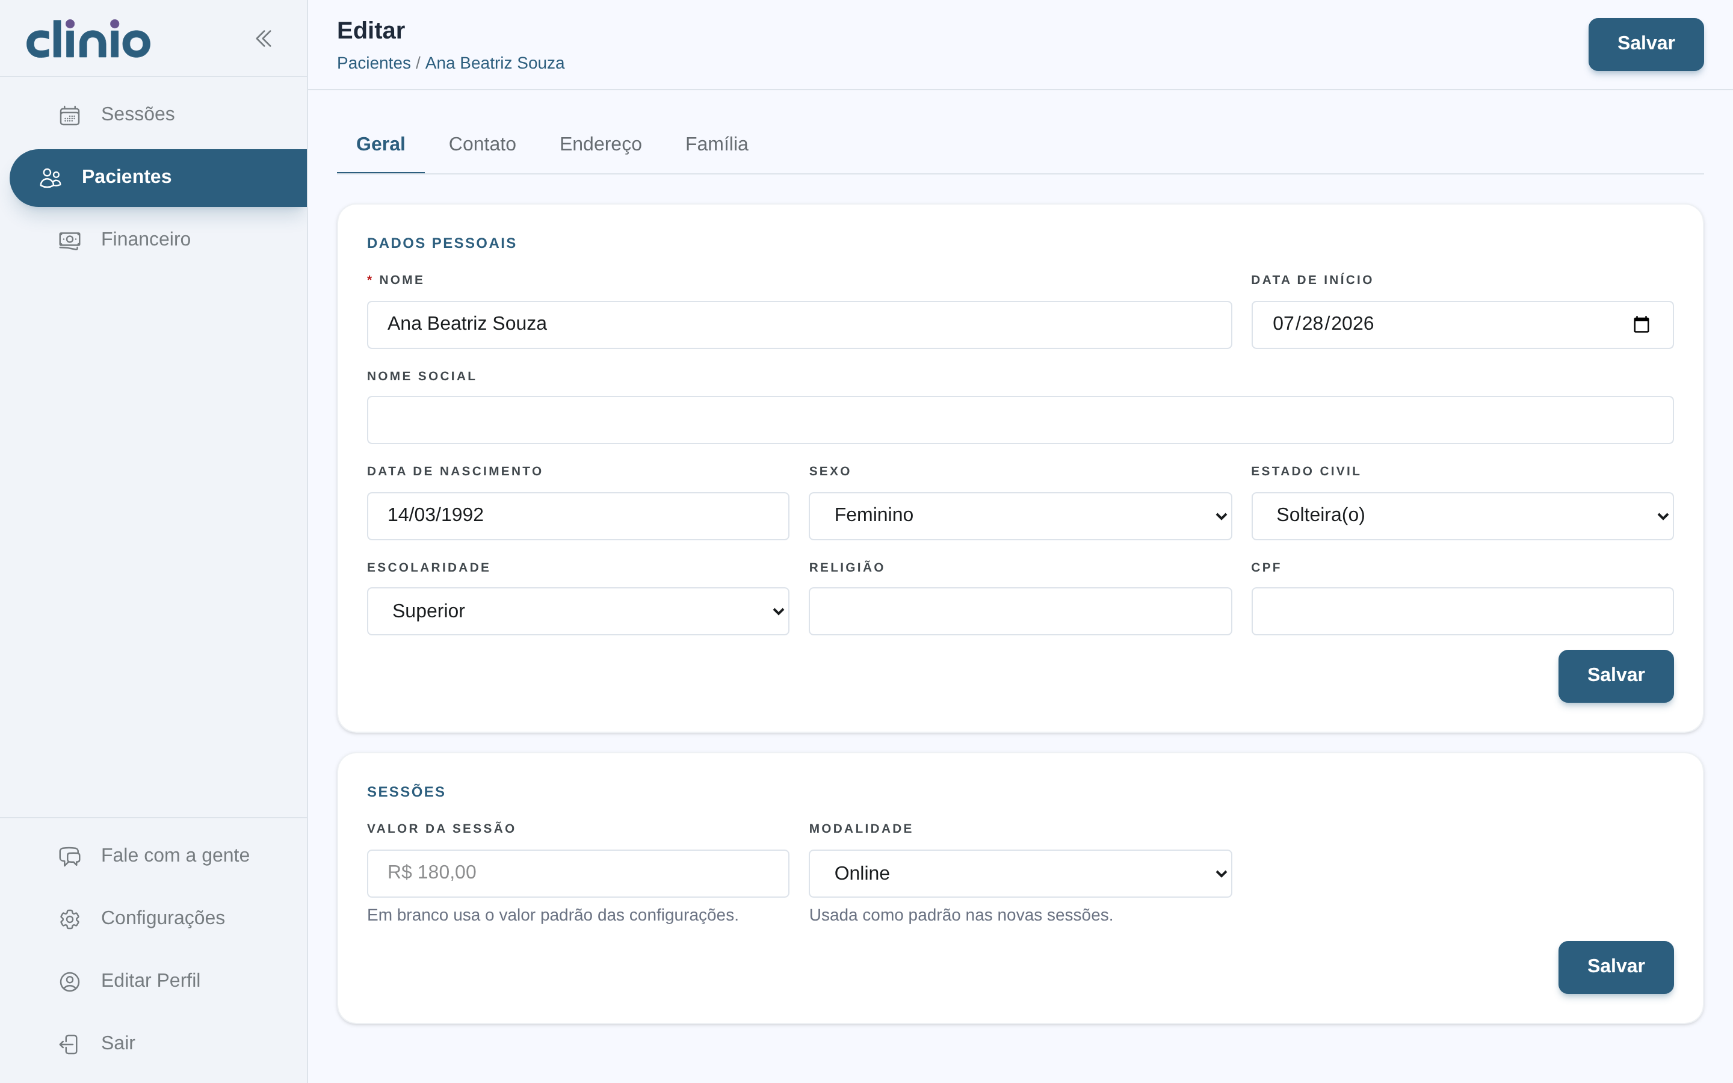
Task: Switch to the Contato tab
Action: click(x=482, y=144)
